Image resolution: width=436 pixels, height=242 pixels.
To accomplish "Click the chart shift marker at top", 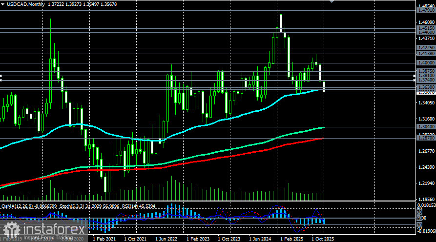I will click(333, 2).
